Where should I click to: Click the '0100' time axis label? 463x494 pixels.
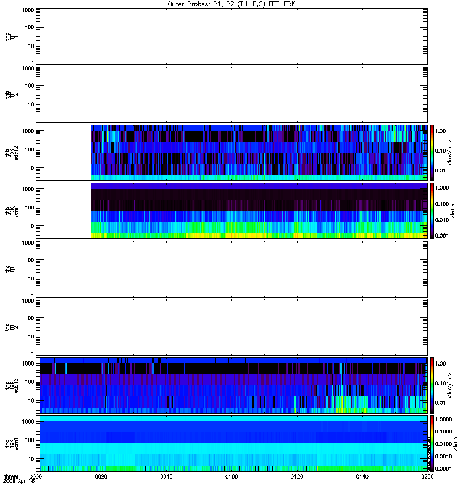pos(231,477)
